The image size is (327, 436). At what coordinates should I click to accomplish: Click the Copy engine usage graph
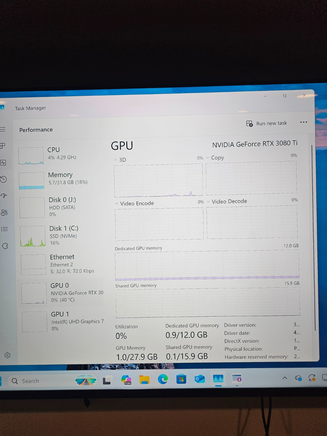click(251, 178)
